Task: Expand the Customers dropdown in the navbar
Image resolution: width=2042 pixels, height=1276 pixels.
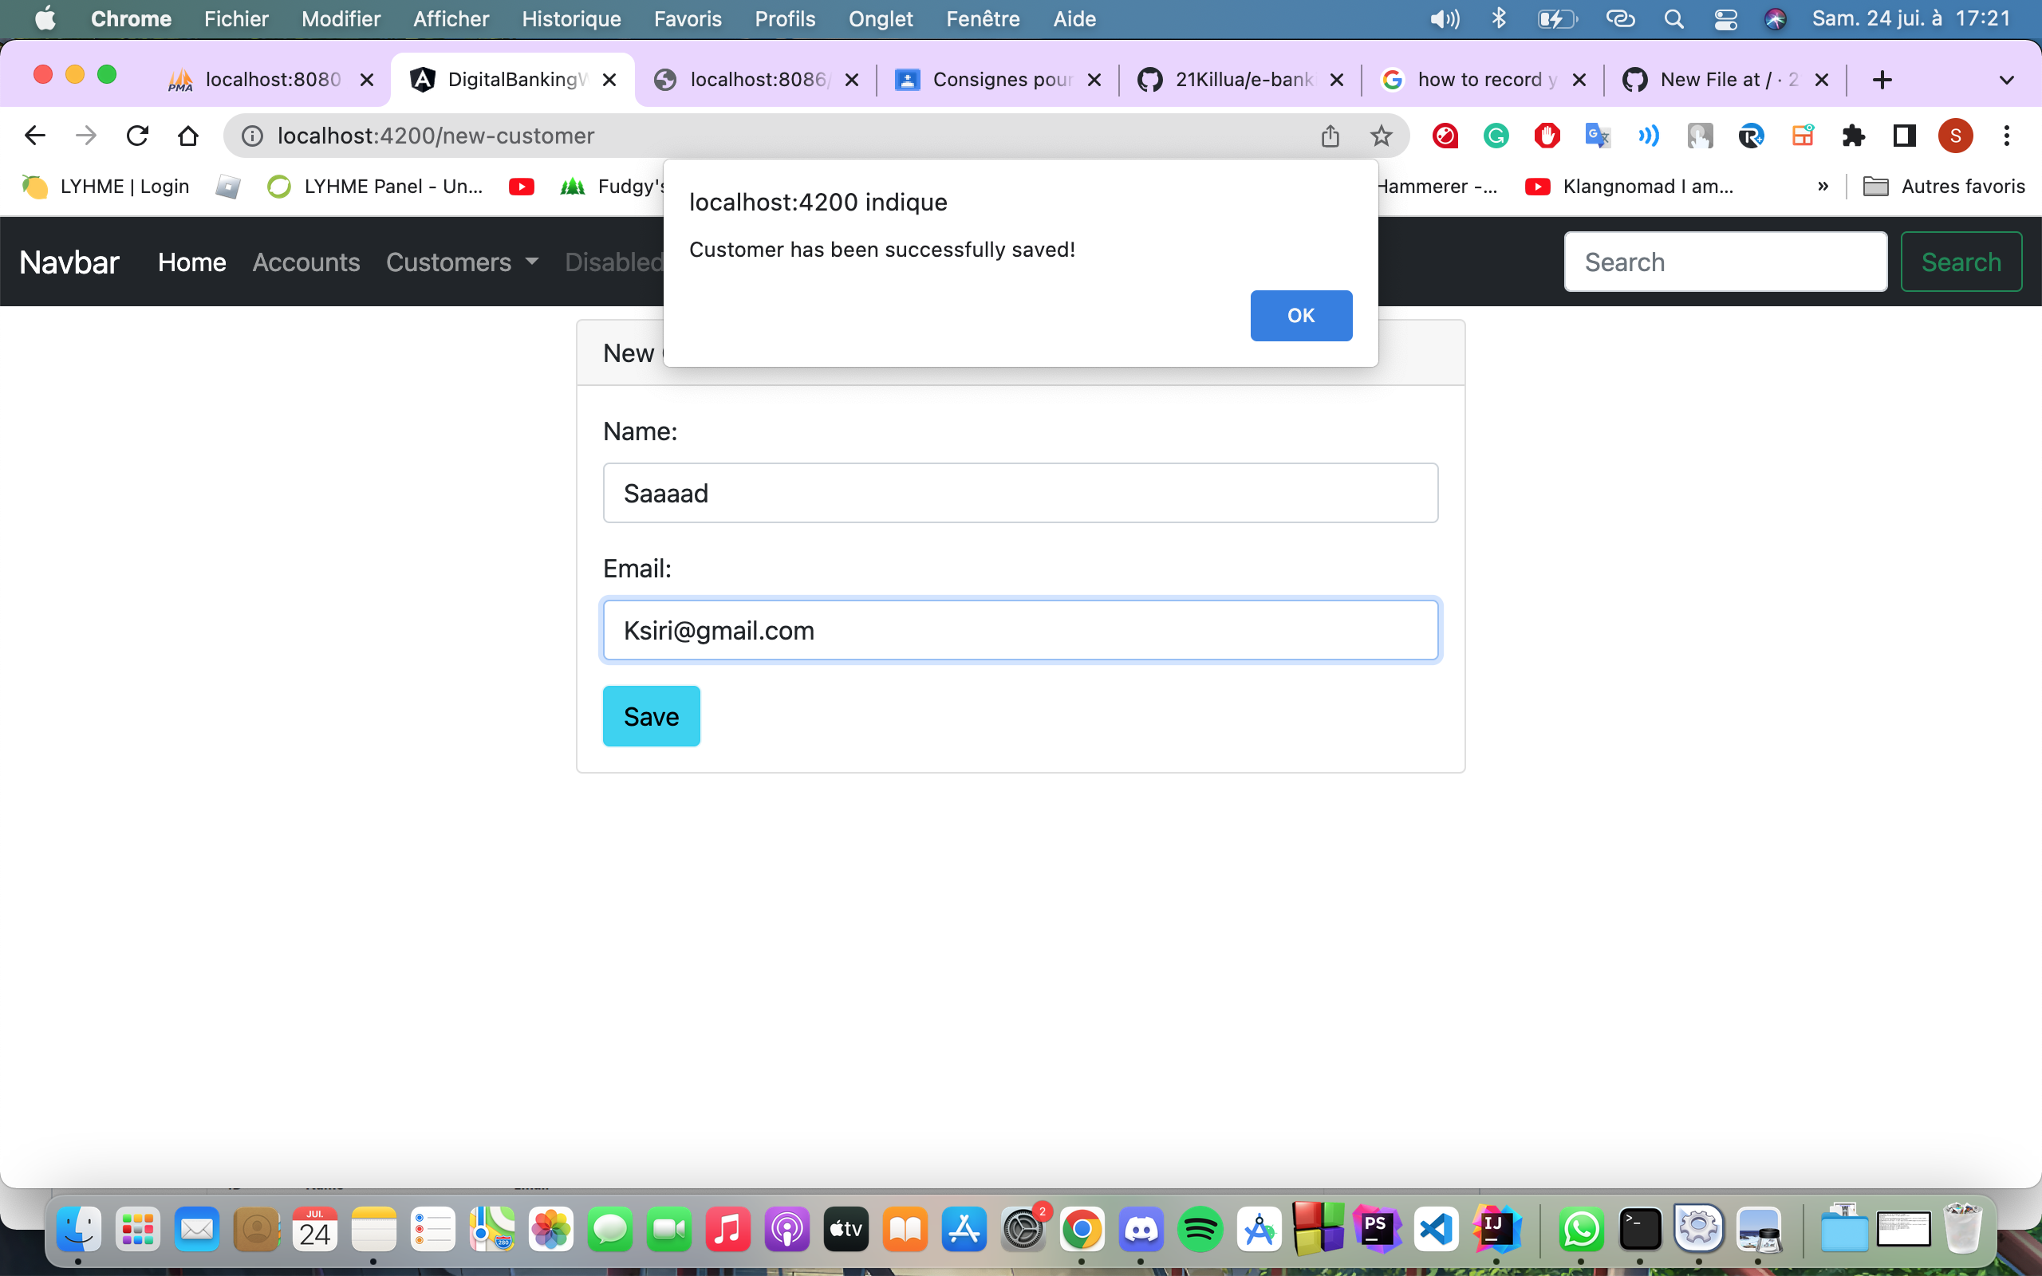Action: coord(462,262)
